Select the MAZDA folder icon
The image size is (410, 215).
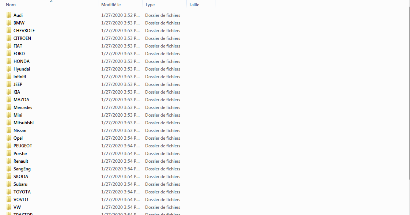coord(9,100)
